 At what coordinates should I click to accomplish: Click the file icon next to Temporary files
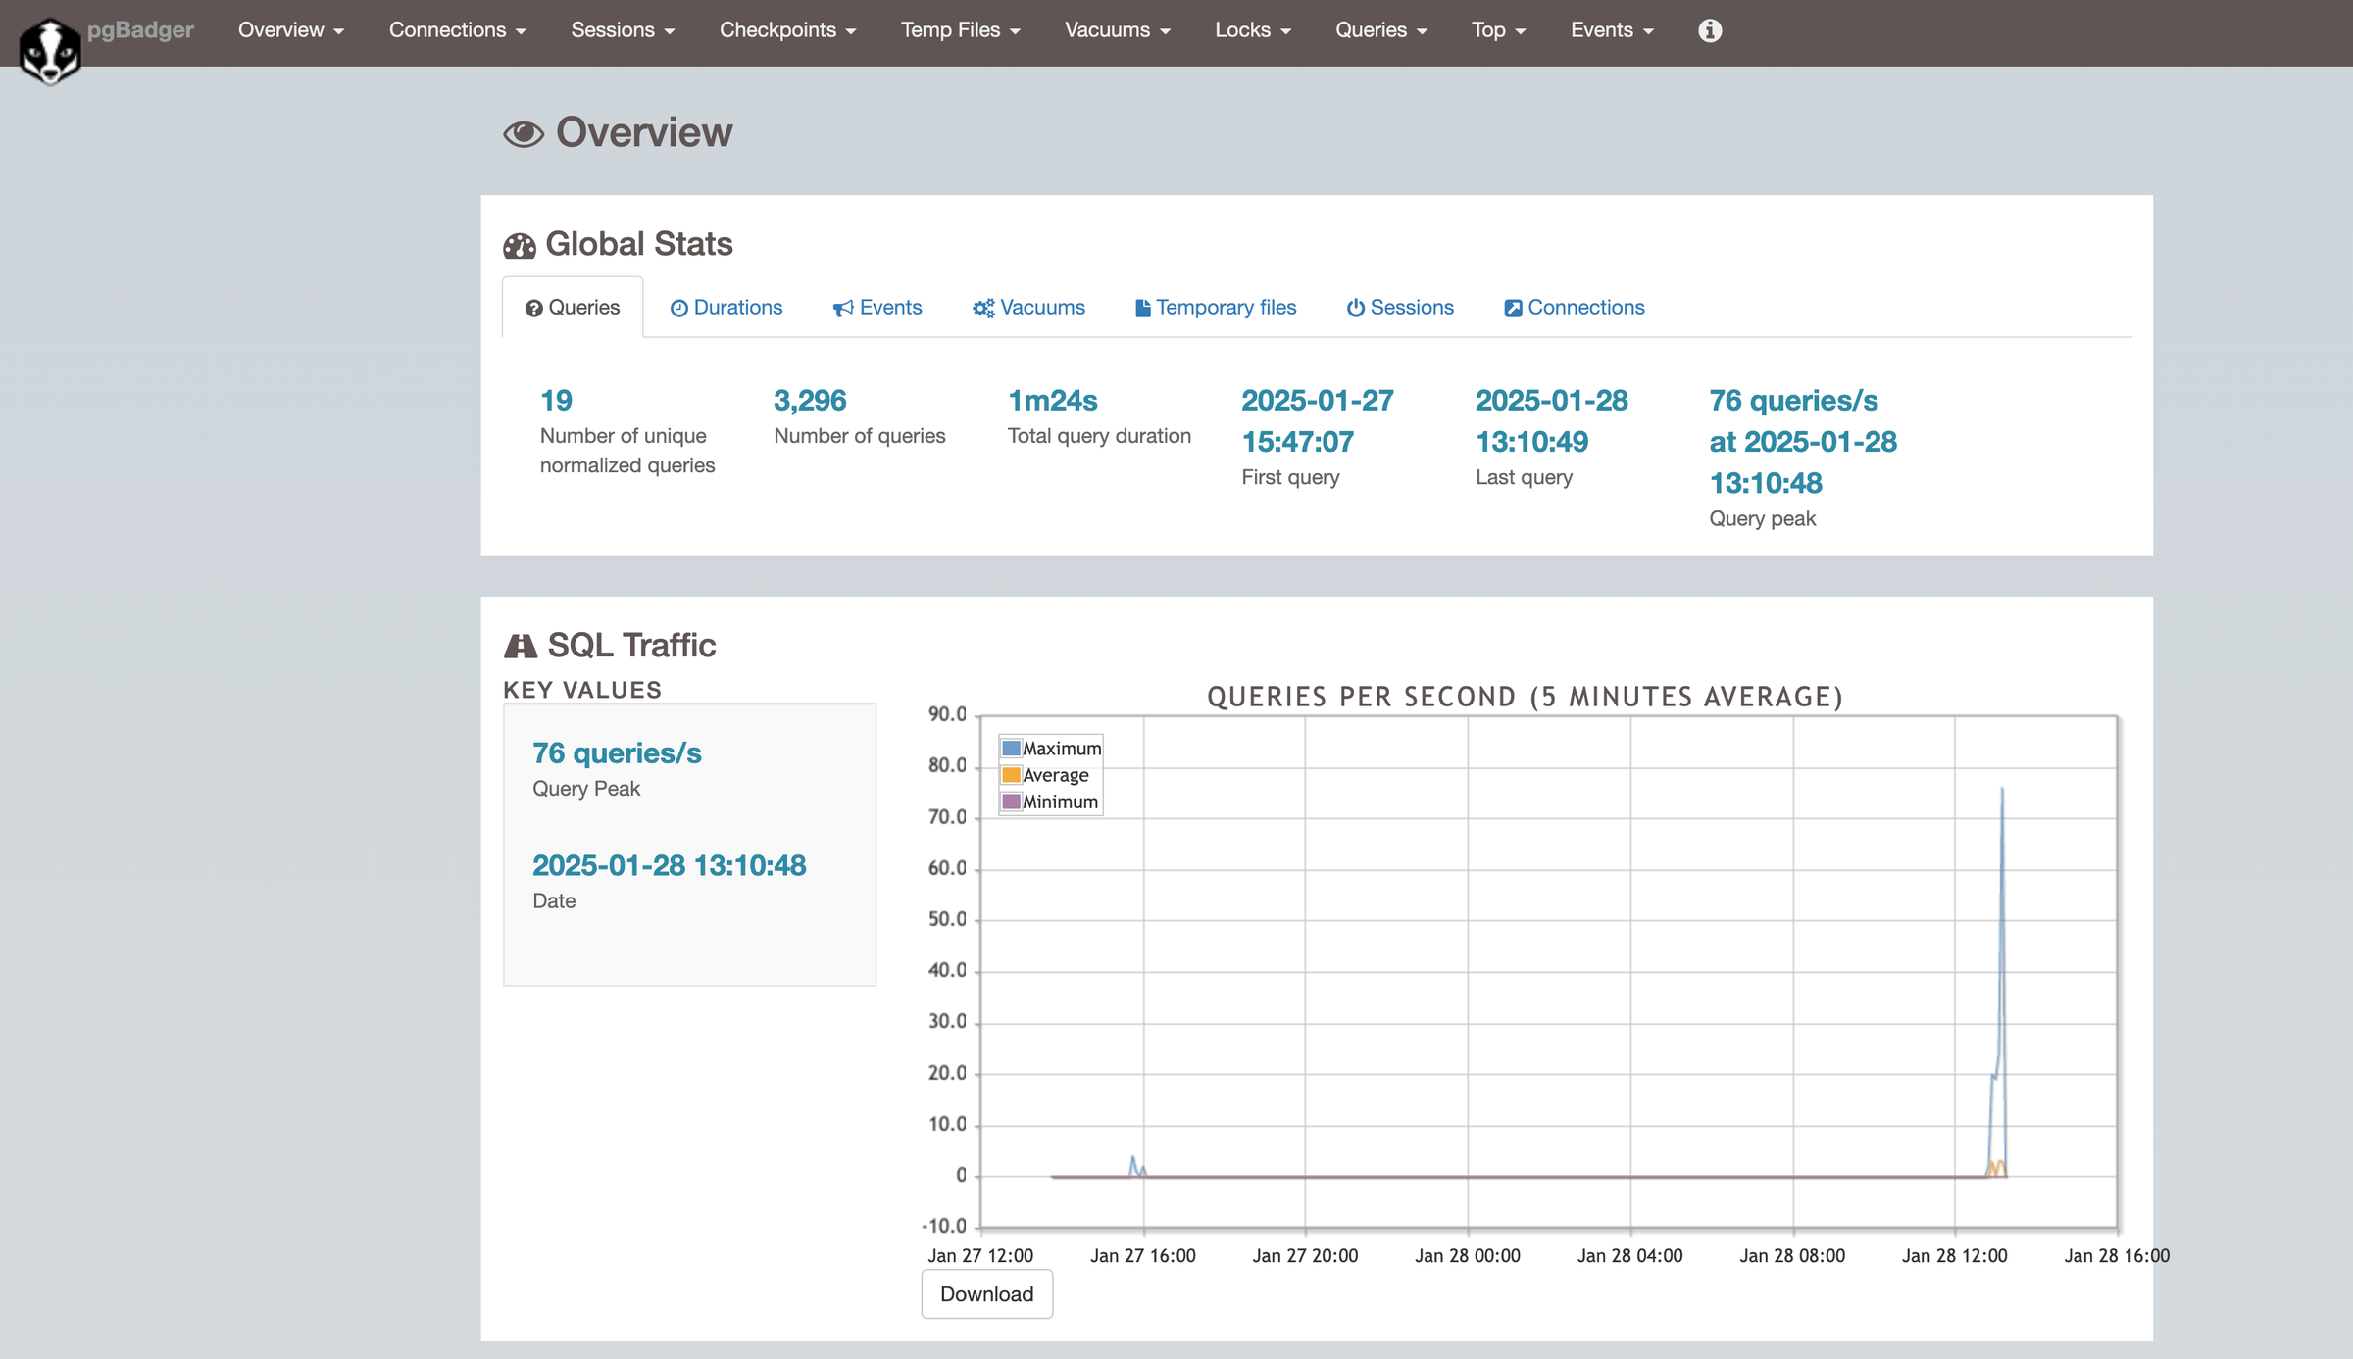1142,308
